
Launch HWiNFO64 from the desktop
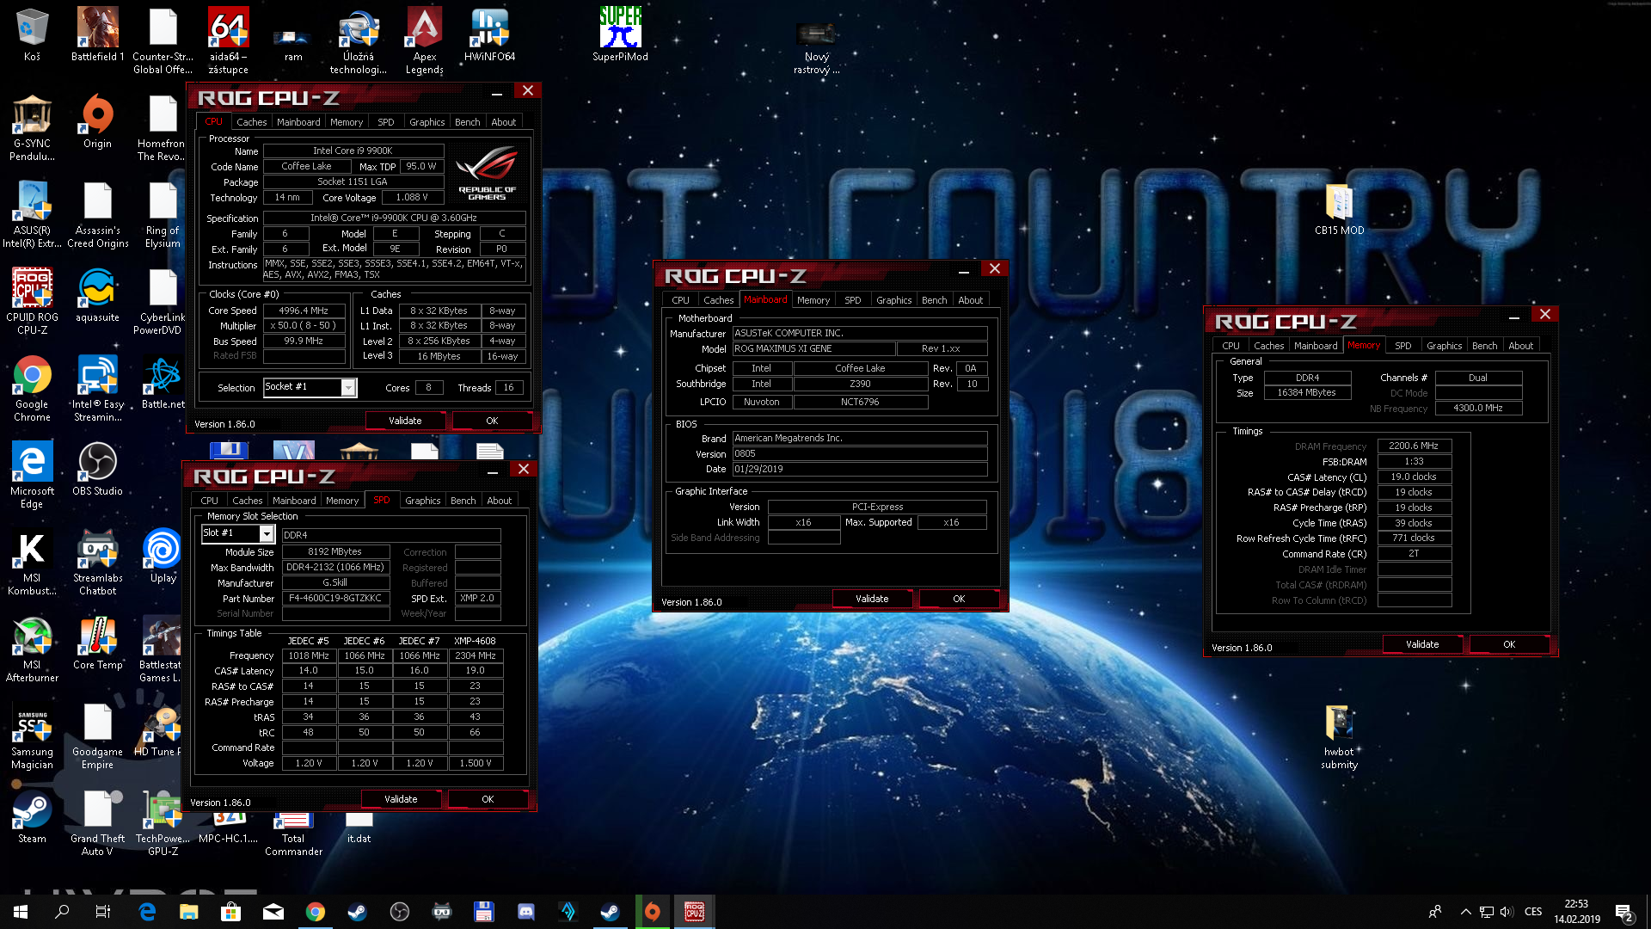coord(489,34)
